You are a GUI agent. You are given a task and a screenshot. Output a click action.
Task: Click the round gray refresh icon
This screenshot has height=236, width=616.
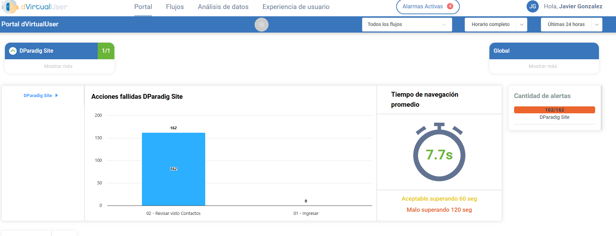click(262, 25)
